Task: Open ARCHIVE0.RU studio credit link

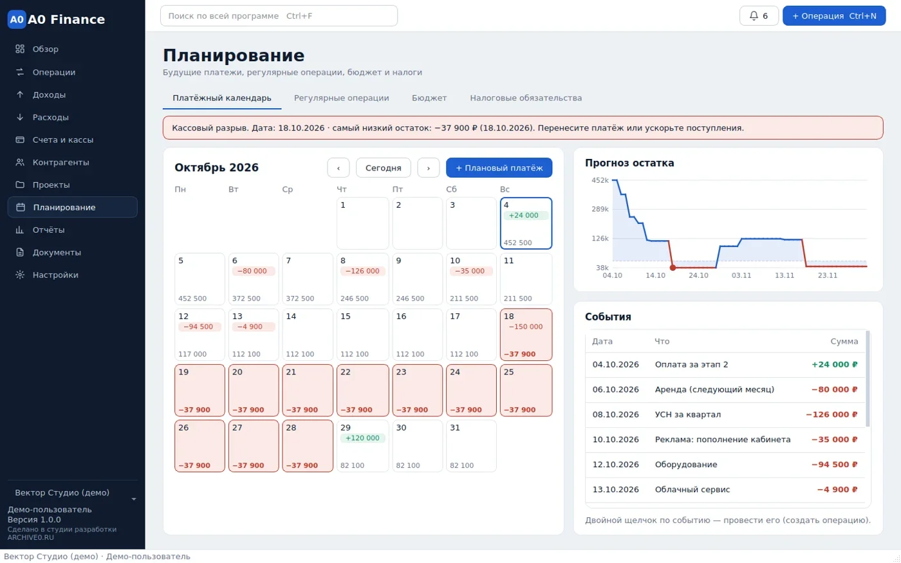Action: (31, 537)
